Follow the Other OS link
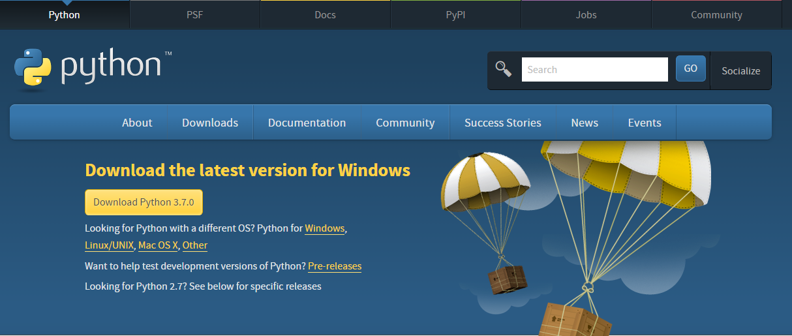792x336 pixels. click(x=195, y=245)
